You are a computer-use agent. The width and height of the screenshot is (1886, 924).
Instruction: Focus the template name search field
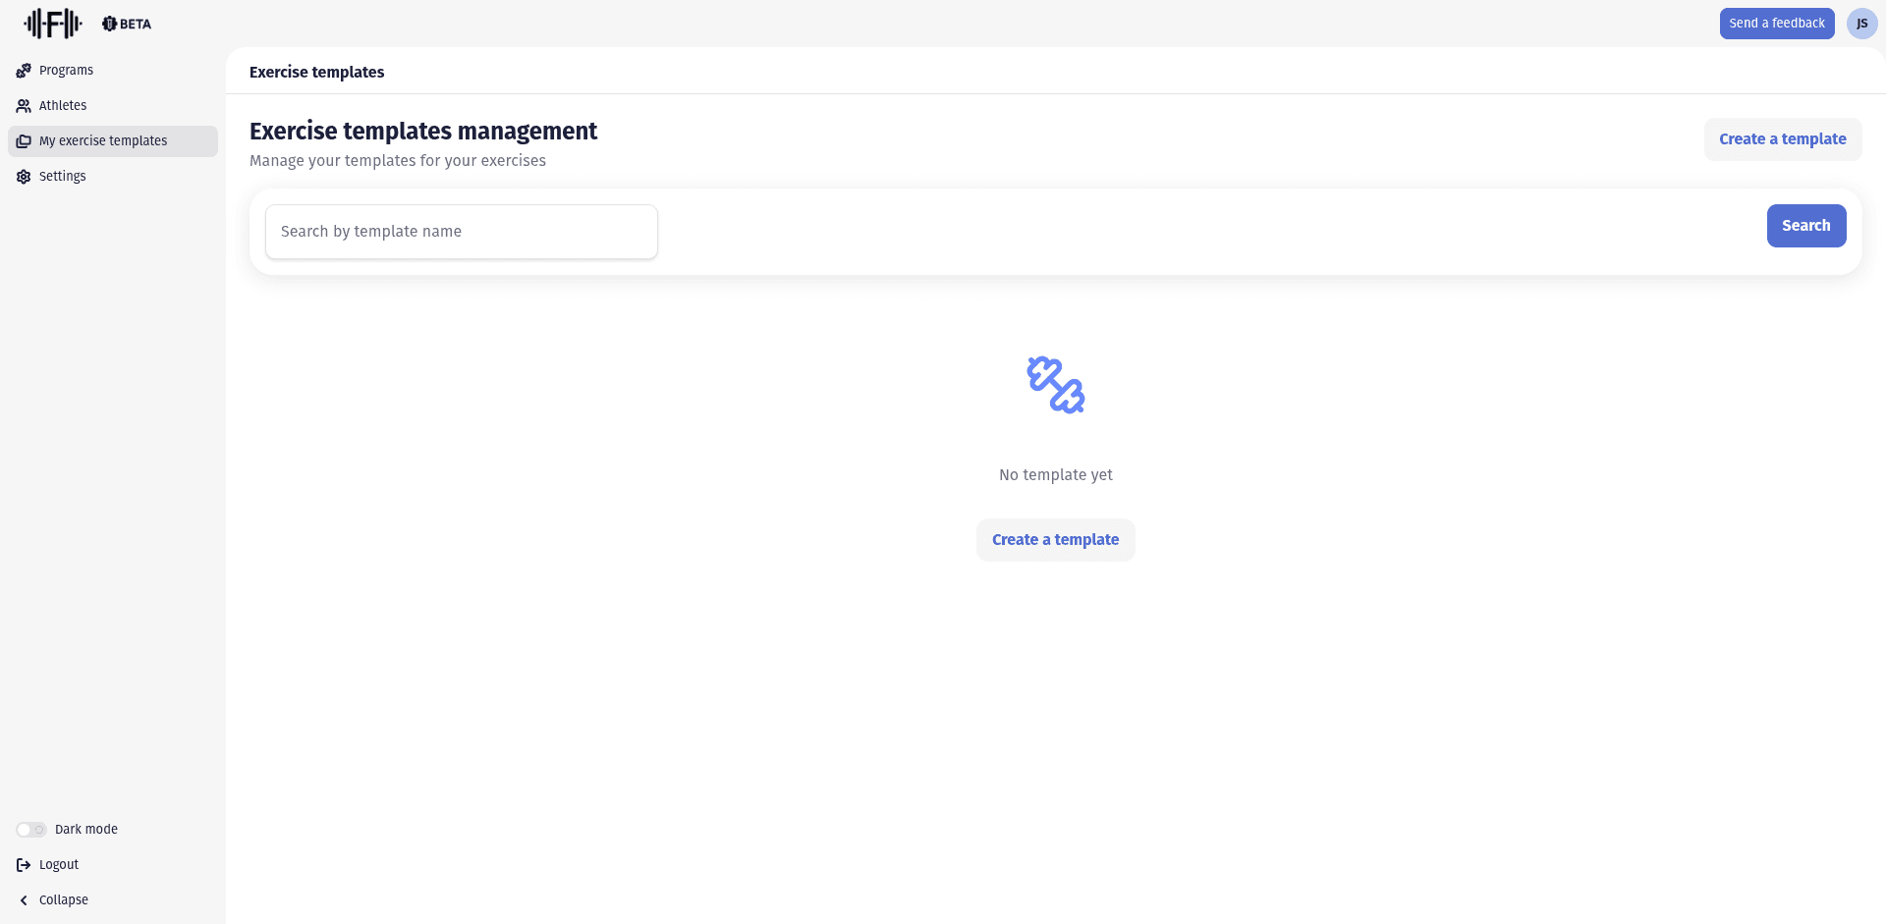(x=462, y=232)
